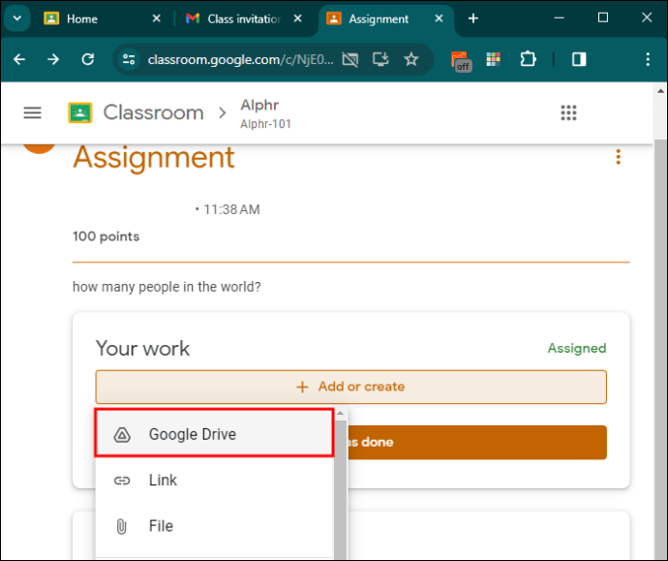
Task: Reload the current page
Action: click(88, 59)
